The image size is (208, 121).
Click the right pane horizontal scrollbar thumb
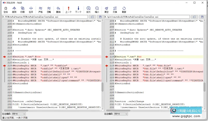pos(118,110)
